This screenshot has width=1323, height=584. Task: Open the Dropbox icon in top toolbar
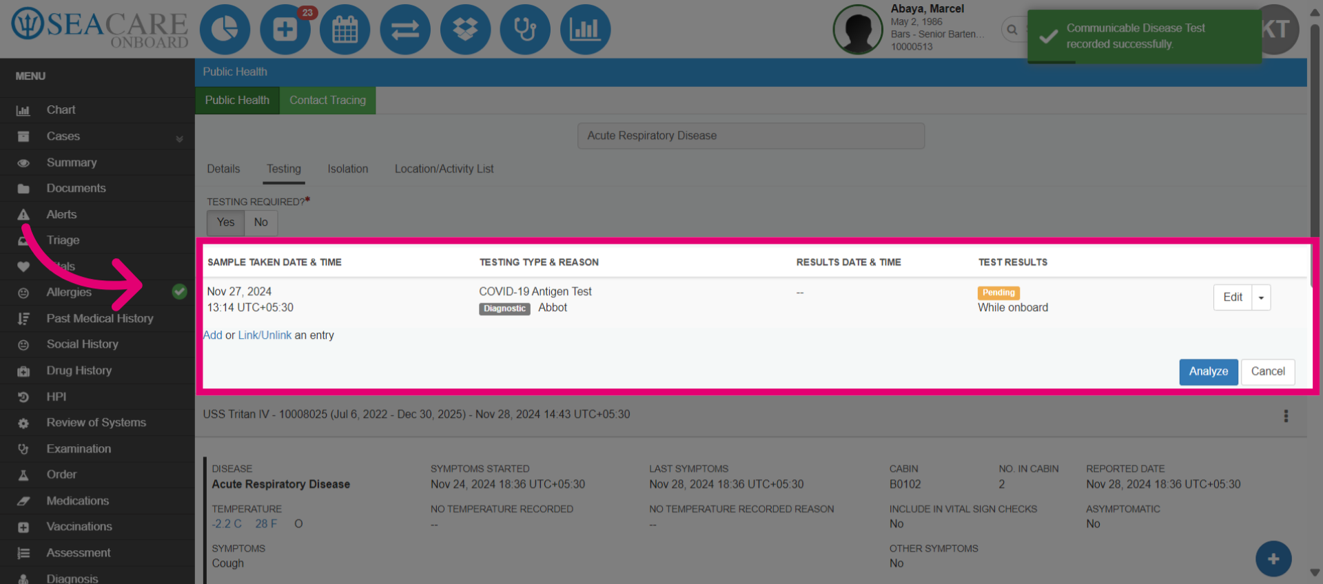(465, 30)
